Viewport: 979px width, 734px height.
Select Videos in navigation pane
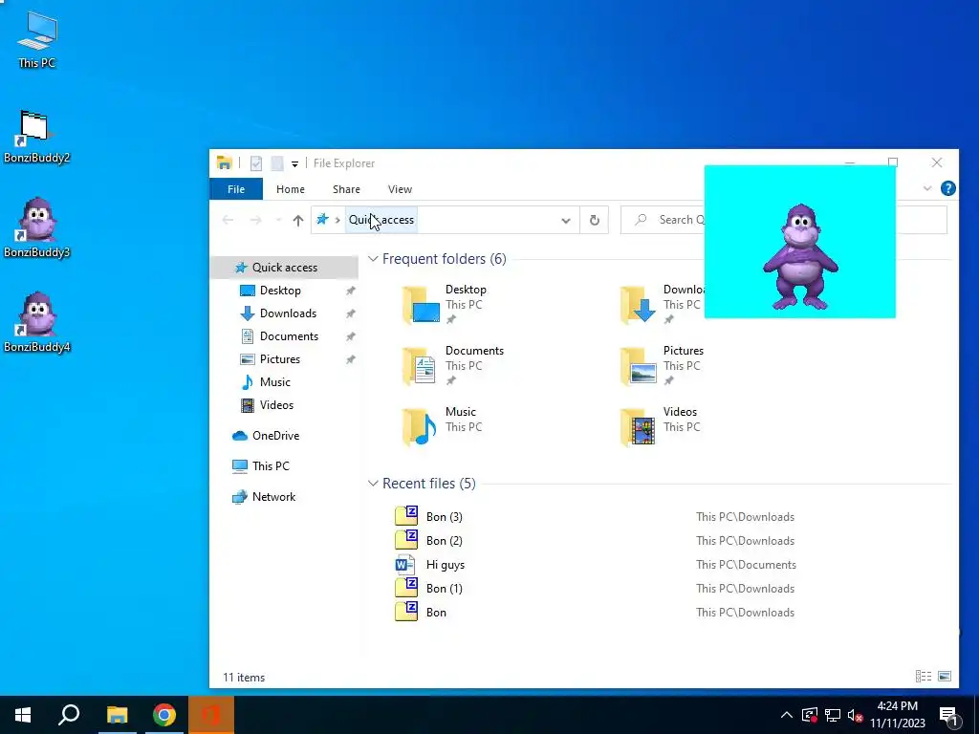(276, 405)
